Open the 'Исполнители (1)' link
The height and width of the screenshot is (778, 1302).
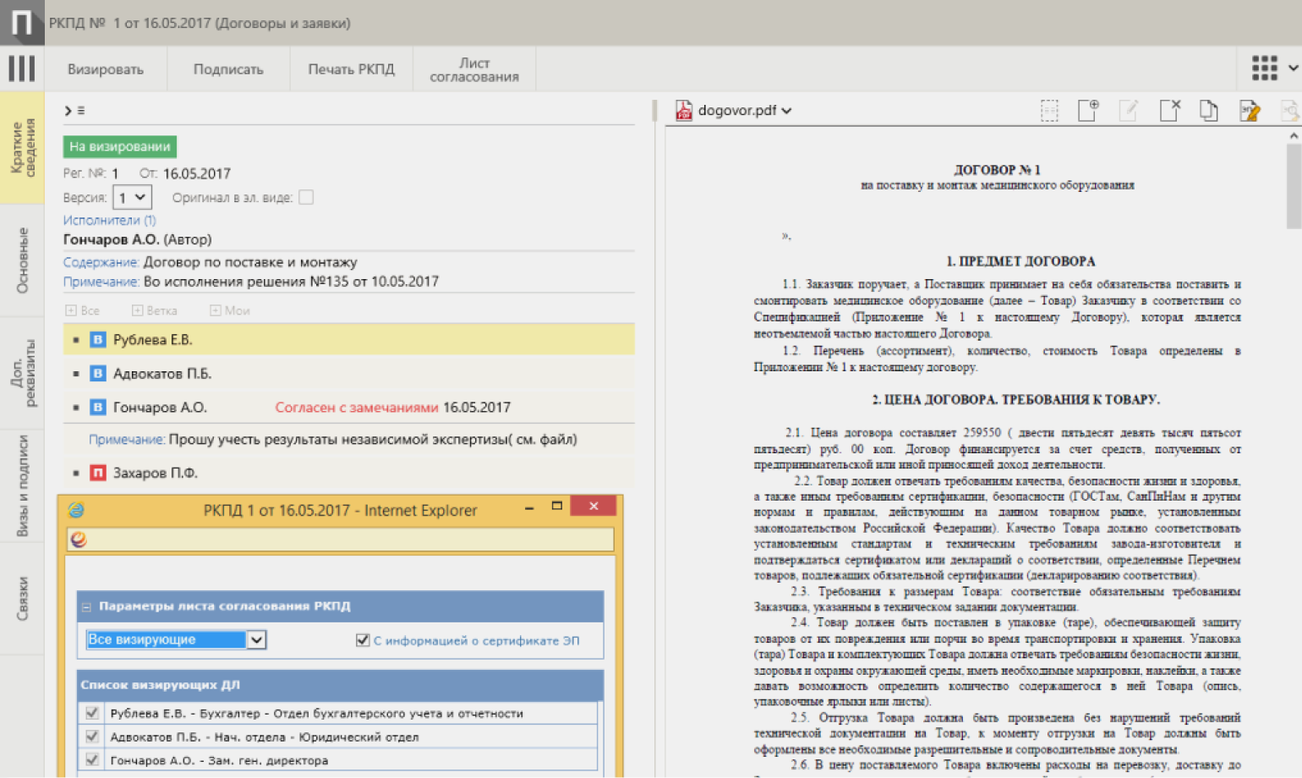pos(109,220)
